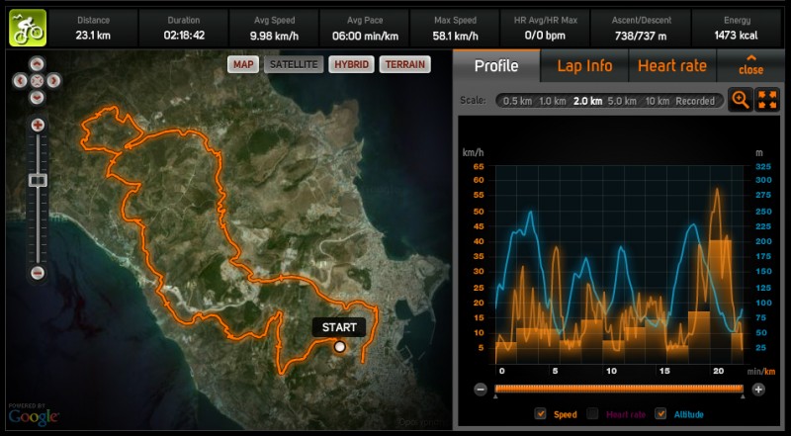Viewport: 791px width, 436px height.
Task: Click the minus button beside chart range bar
Action: [x=481, y=390]
